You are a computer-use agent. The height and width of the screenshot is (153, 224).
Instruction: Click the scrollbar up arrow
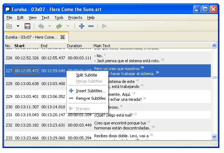pos(214,46)
